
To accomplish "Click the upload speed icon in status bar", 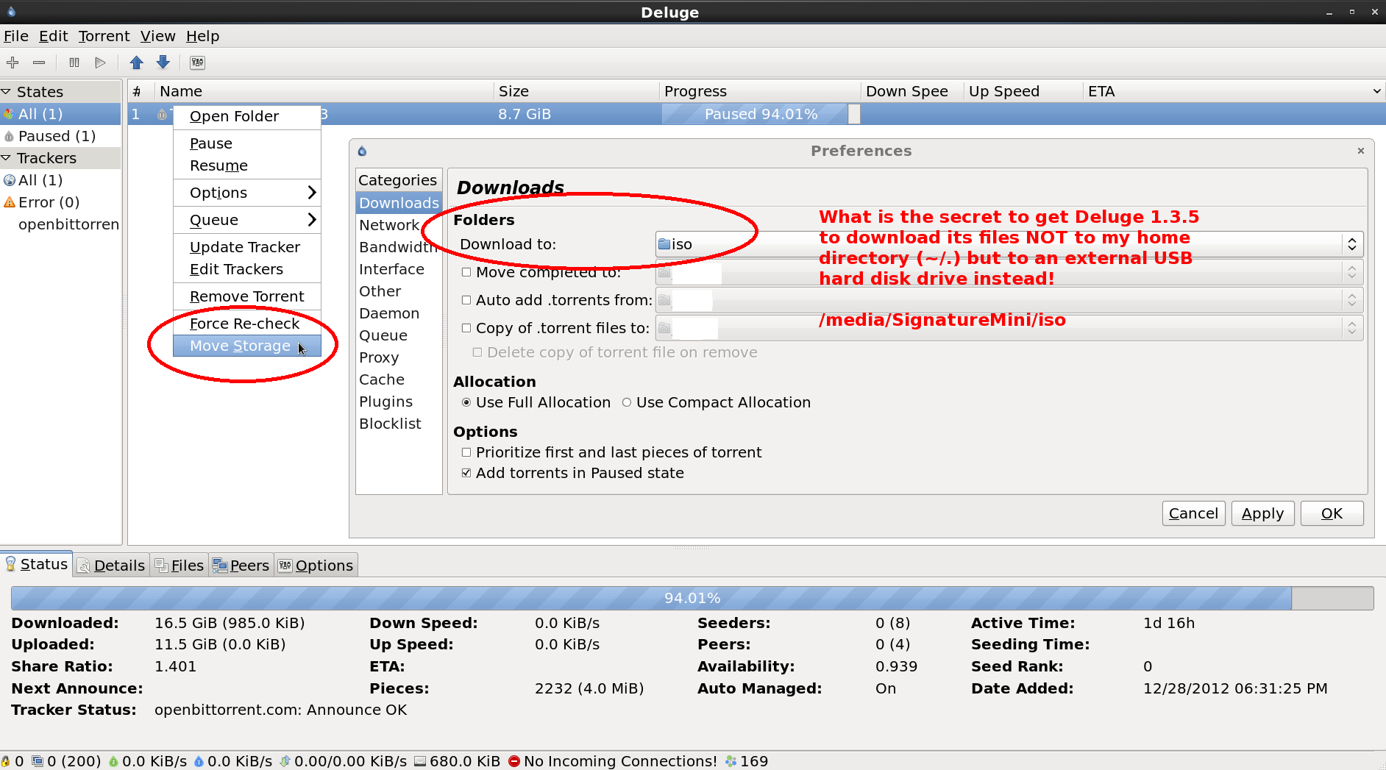I will (x=199, y=761).
